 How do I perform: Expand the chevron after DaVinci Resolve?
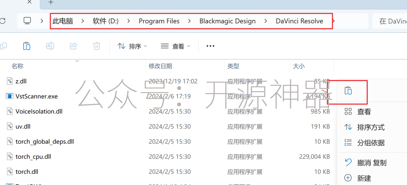pos(334,21)
